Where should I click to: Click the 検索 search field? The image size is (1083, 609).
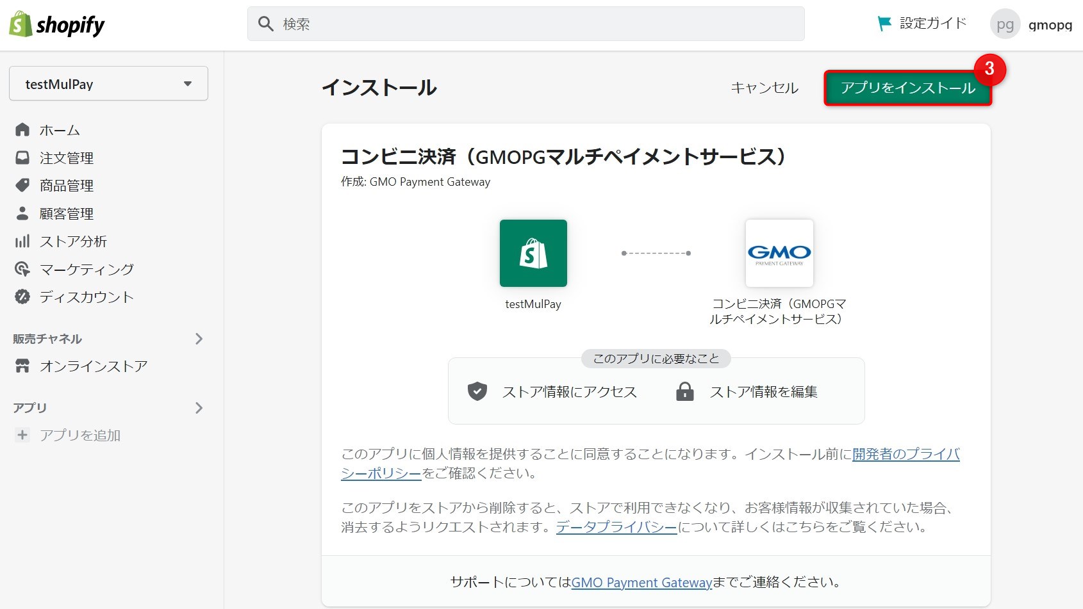[525, 23]
